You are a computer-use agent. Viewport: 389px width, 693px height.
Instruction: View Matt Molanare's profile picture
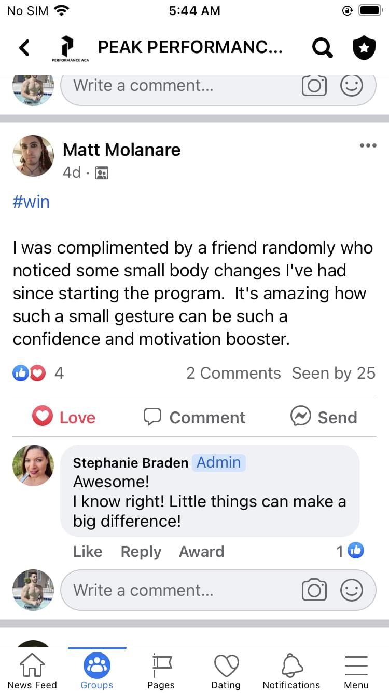tap(33, 156)
